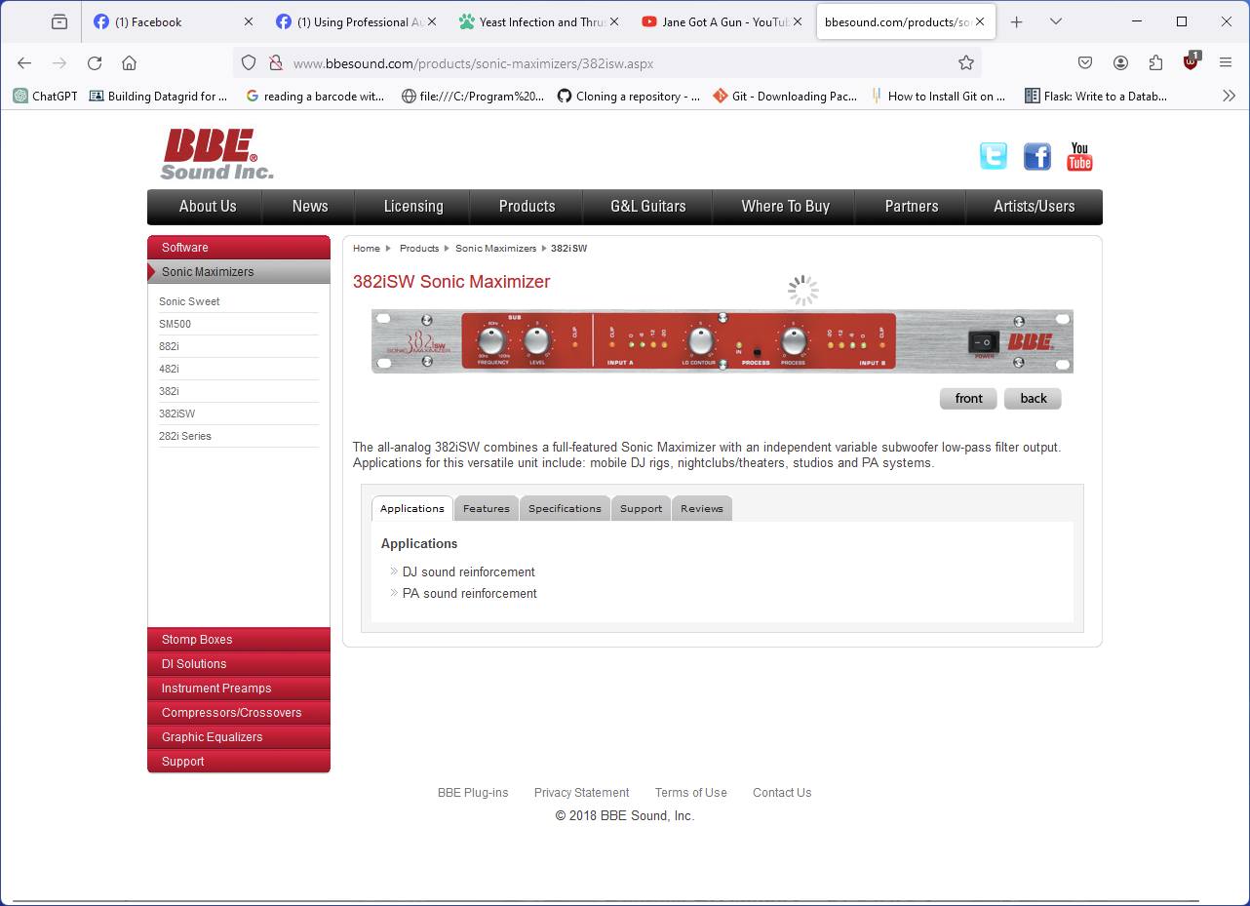Open tracking protection shield icon
This screenshot has width=1250, height=906.
click(x=249, y=62)
